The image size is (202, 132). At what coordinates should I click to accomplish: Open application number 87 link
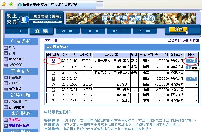pyautogui.click(x=53, y=73)
